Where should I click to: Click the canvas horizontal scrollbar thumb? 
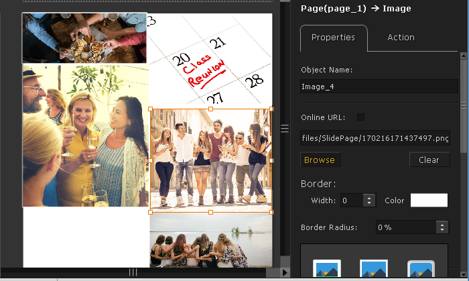click(133, 272)
